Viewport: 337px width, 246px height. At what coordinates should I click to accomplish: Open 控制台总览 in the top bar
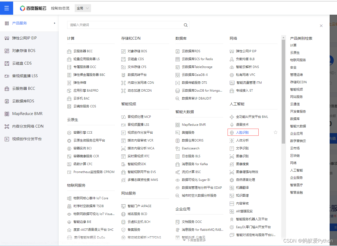60,8
